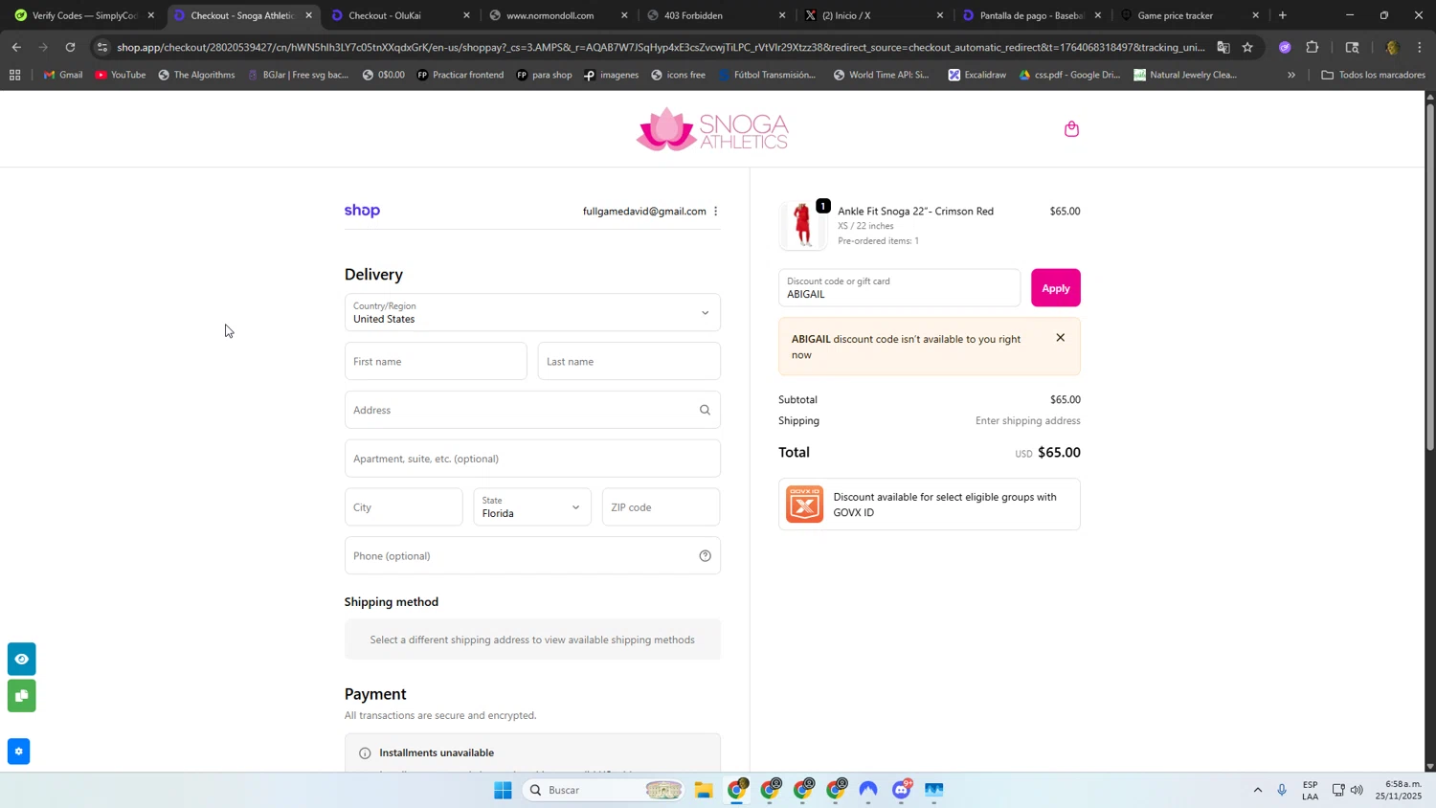Open account options three-dot menu

(715, 212)
